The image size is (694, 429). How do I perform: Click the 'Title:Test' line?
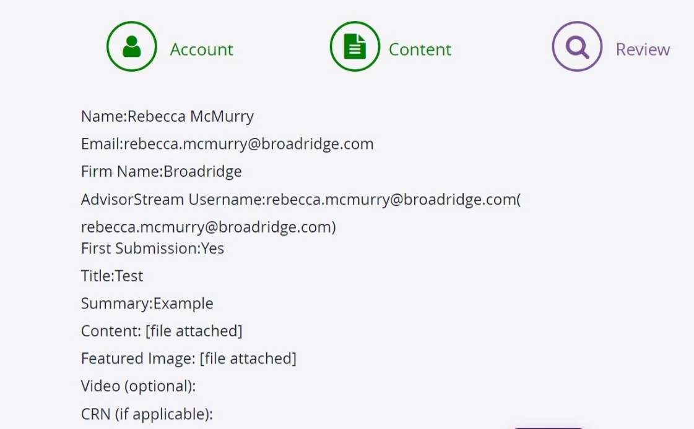tap(112, 276)
